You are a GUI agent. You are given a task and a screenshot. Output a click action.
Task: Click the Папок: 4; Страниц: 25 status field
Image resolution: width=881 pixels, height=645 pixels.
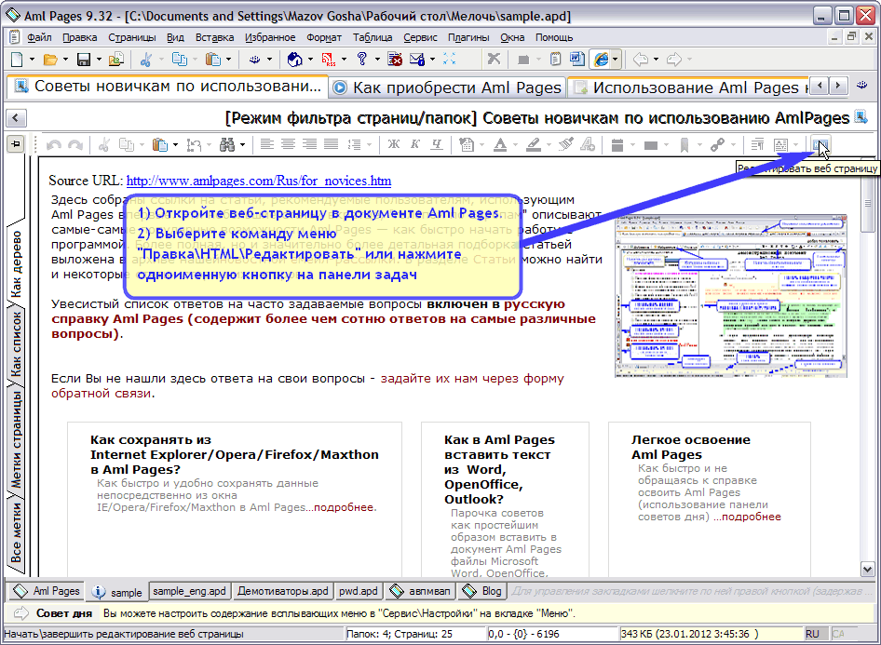click(415, 634)
